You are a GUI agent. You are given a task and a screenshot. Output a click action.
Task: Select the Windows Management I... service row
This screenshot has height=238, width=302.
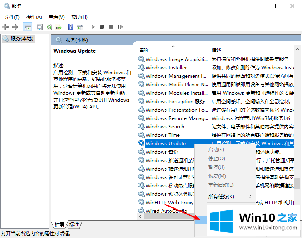click(216, 76)
